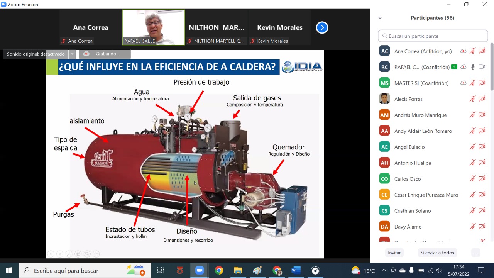The height and width of the screenshot is (278, 494).
Task: Open Google Chrome from the taskbar
Action: click(219, 271)
